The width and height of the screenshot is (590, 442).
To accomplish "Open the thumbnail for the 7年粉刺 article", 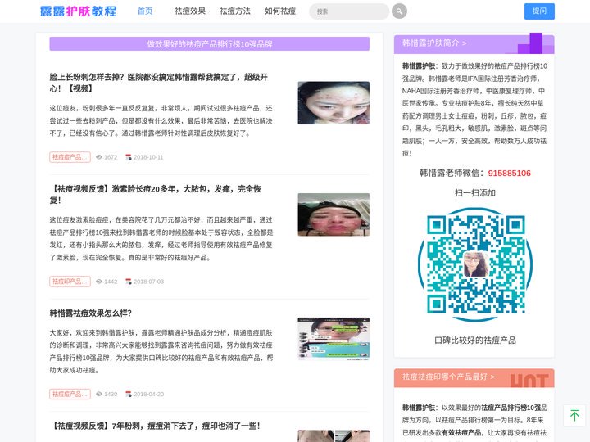I will pyautogui.click(x=334, y=436).
